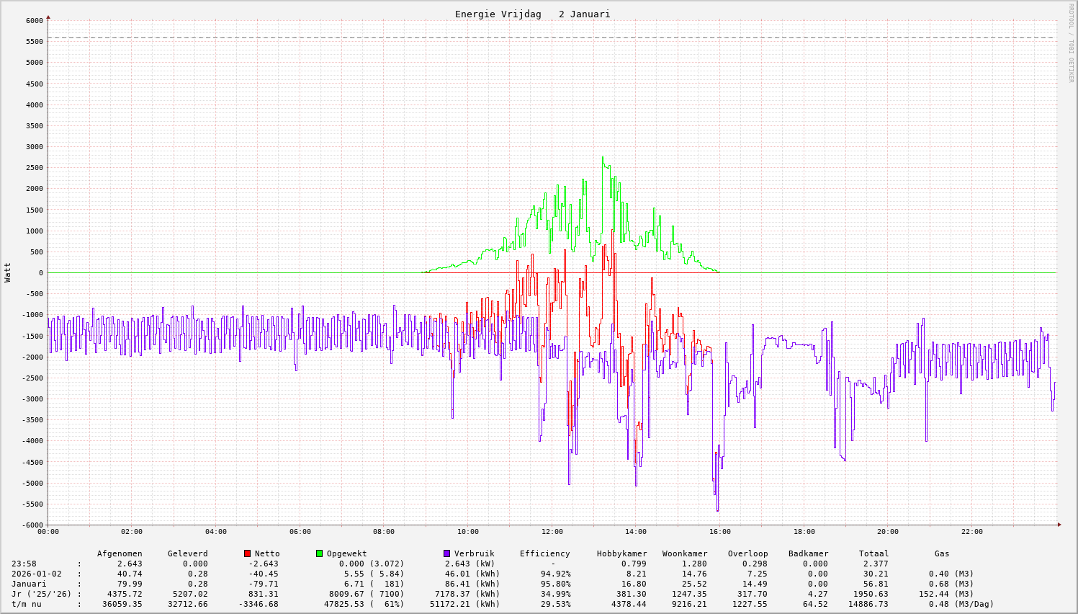Image resolution: width=1078 pixels, height=614 pixels.
Task: Click the red Netto legend swatch
Action: [247, 553]
